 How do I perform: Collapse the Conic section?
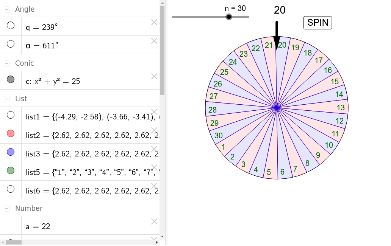click(6, 63)
